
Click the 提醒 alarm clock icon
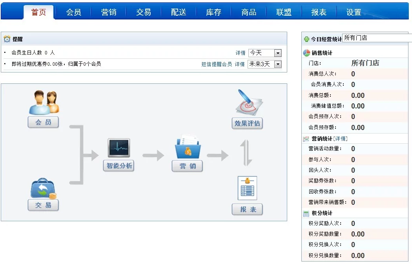(x=7, y=39)
